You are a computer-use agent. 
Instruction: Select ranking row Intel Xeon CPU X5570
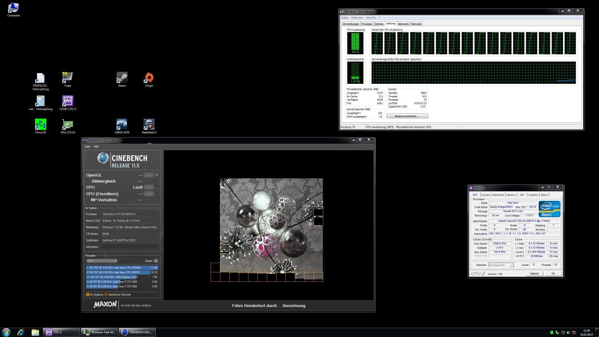[x=122, y=272]
